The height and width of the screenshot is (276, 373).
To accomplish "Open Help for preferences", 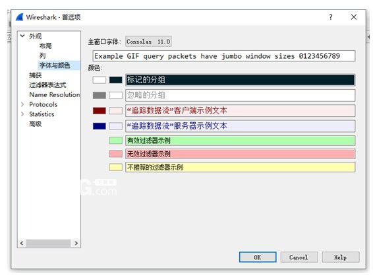I will (x=341, y=257).
